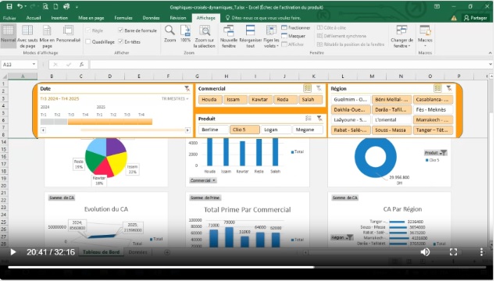This screenshot has width=496, height=281.
Task: Toggle multi-select on Commercial slicer
Action: 308,88
